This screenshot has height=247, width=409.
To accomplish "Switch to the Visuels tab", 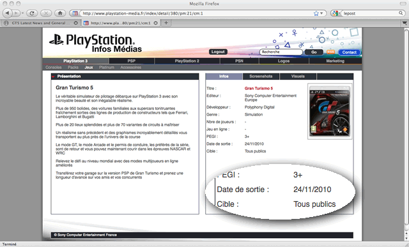I will click(298, 77).
